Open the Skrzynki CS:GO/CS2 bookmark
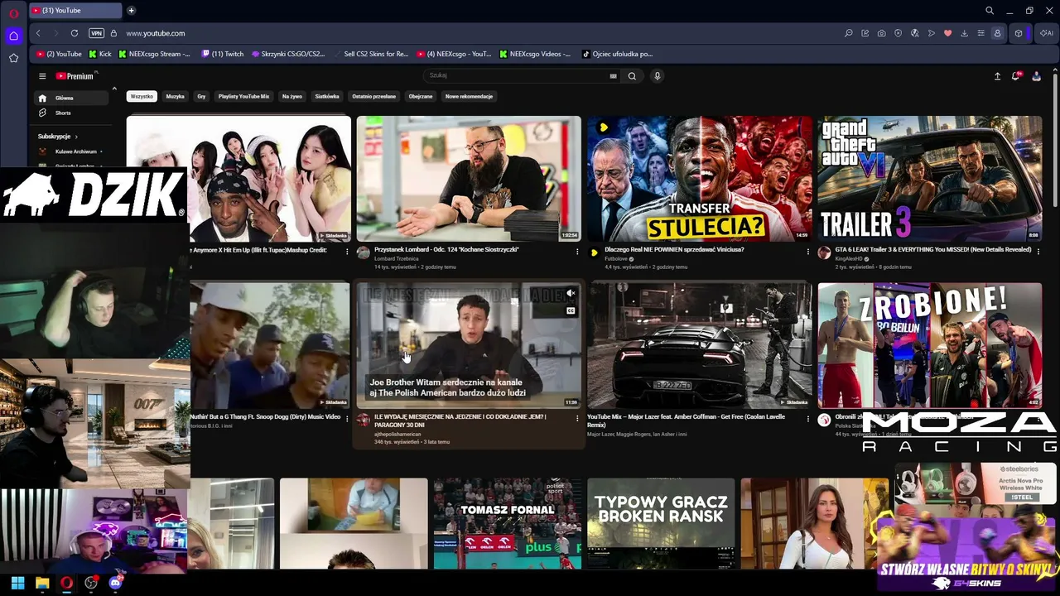The height and width of the screenshot is (596, 1060). coord(288,54)
